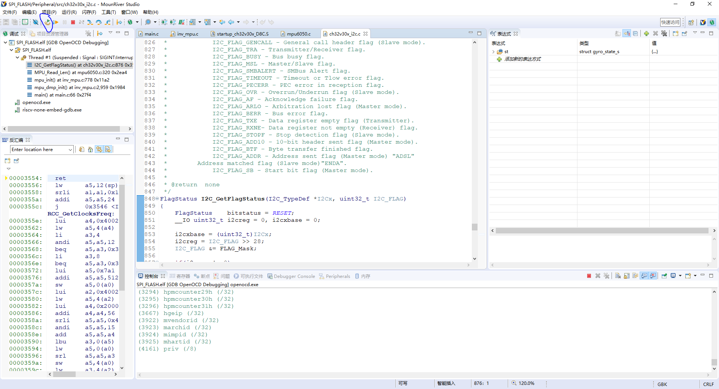Open Perspective icon next to Quick Access

(x=691, y=22)
